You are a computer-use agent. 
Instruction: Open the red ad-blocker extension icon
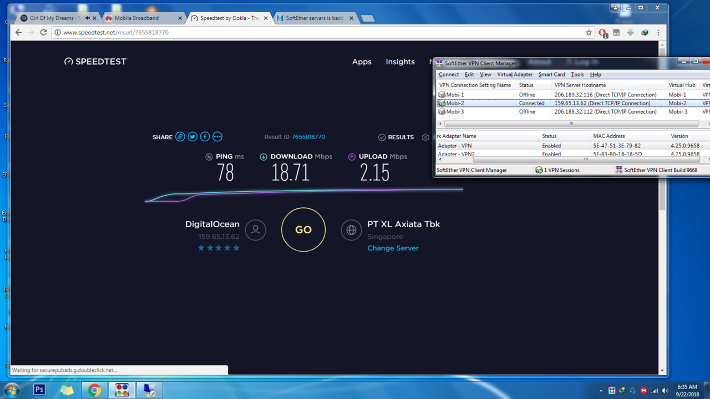[x=603, y=33]
